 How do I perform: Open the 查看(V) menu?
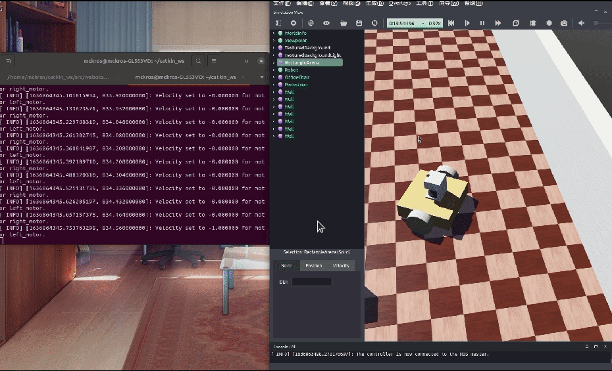click(x=328, y=3)
